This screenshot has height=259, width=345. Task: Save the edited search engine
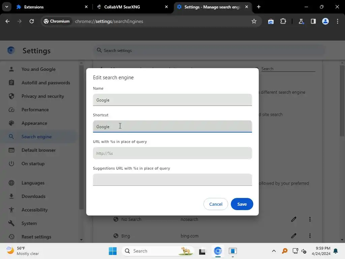tap(242, 204)
